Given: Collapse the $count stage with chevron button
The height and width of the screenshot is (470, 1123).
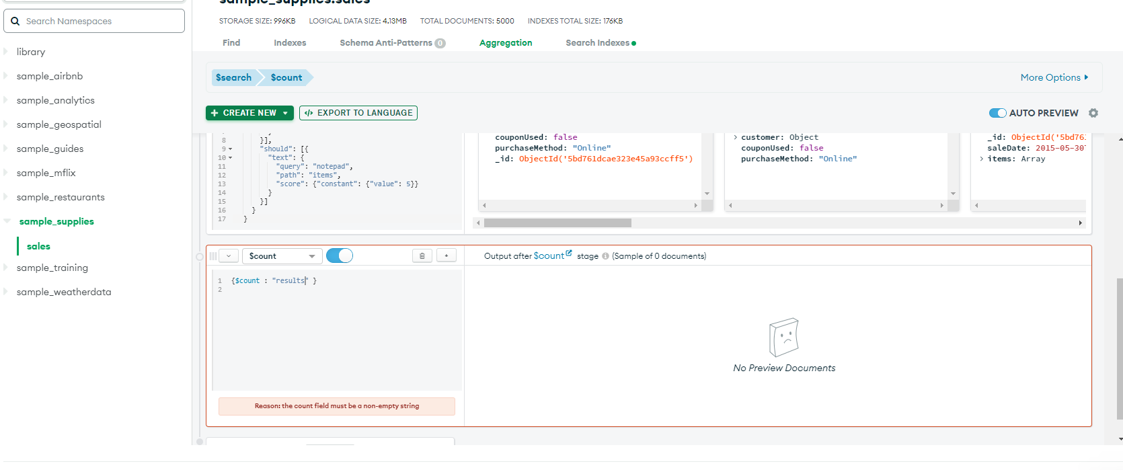Looking at the screenshot, I should [229, 256].
